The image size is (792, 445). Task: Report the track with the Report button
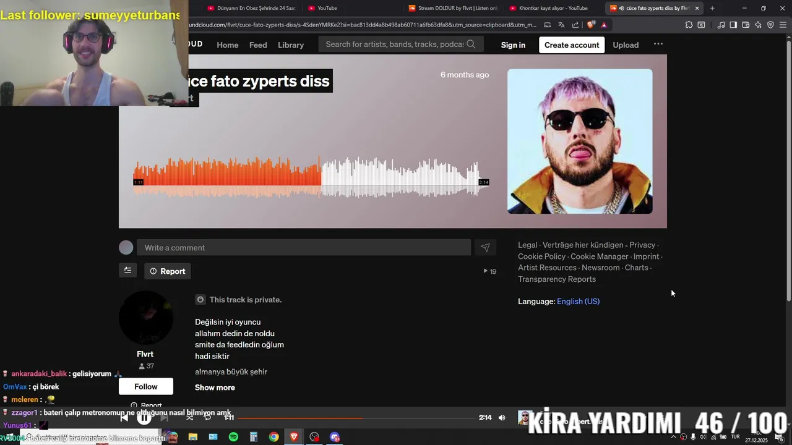click(168, 271)
